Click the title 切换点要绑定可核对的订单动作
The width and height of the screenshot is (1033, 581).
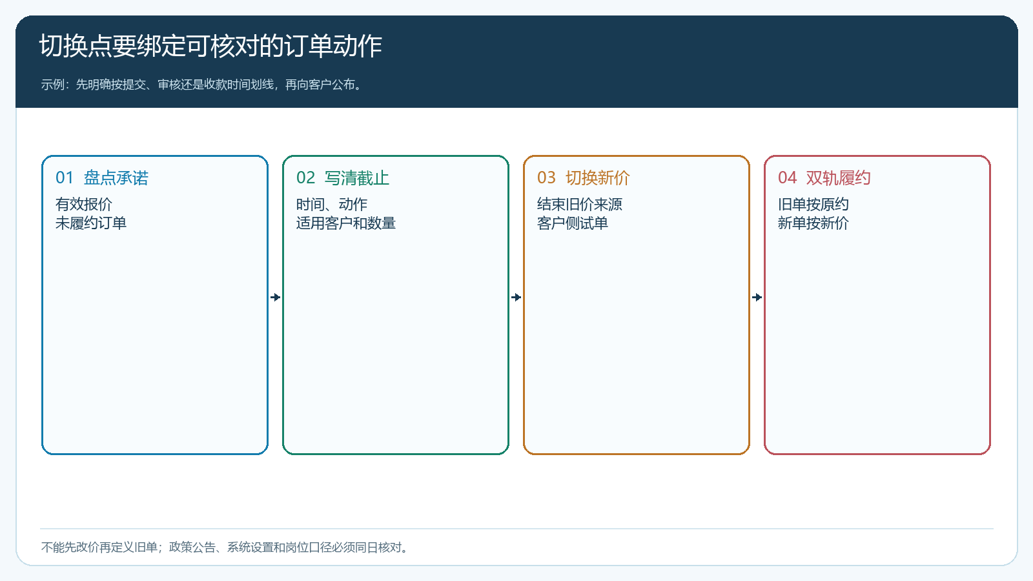[210, 46]
